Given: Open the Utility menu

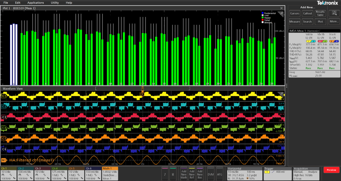Looking at the screenshot, I should click(55, 3).
